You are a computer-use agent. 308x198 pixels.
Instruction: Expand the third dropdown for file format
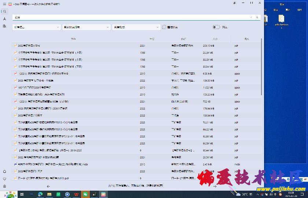(x=136, y=27)
